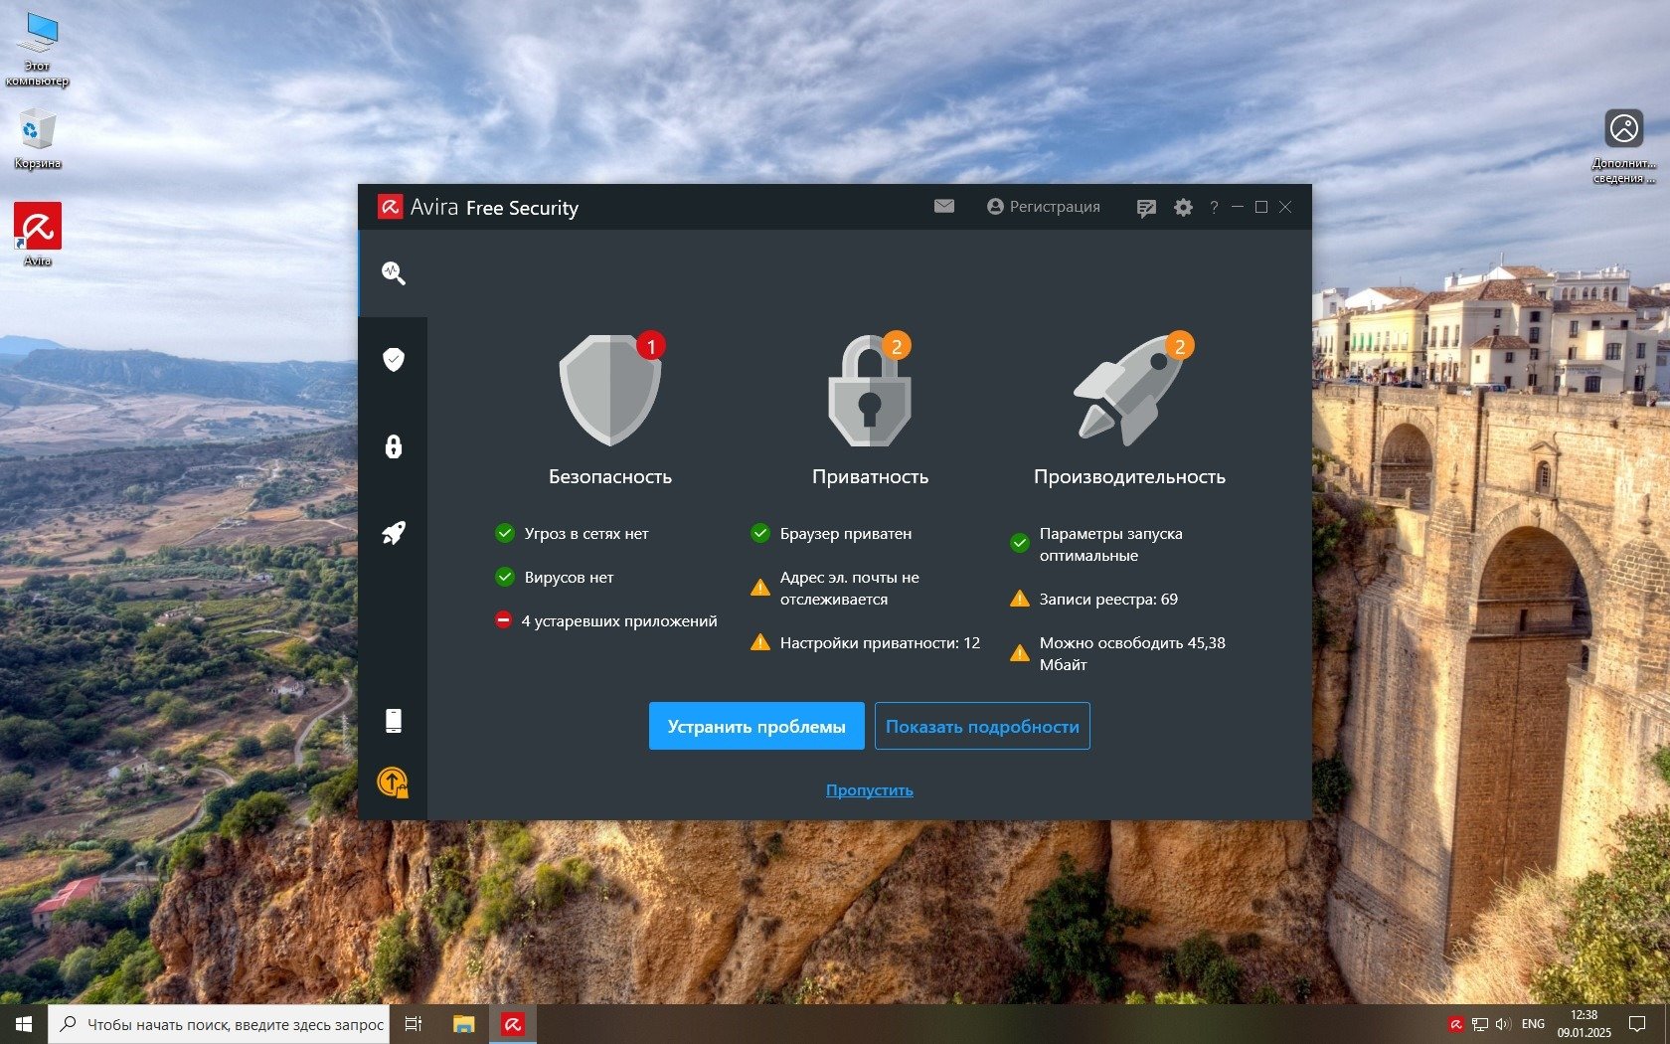Open the Windows Start menu
The width and height of the screenshot is (1670, 1044).
(x=24, y=1024)
